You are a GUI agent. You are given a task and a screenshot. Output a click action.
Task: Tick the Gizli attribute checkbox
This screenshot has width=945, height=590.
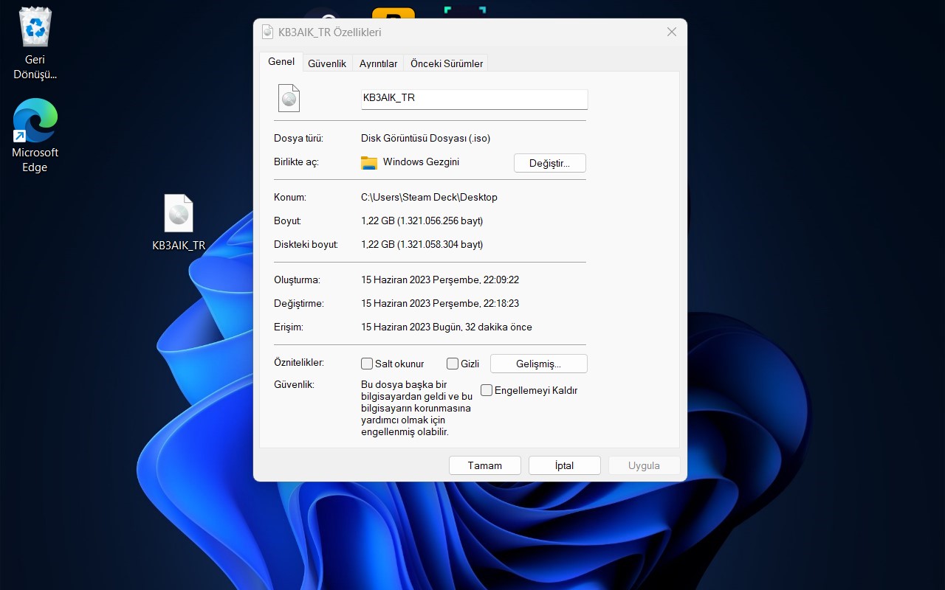453,364
